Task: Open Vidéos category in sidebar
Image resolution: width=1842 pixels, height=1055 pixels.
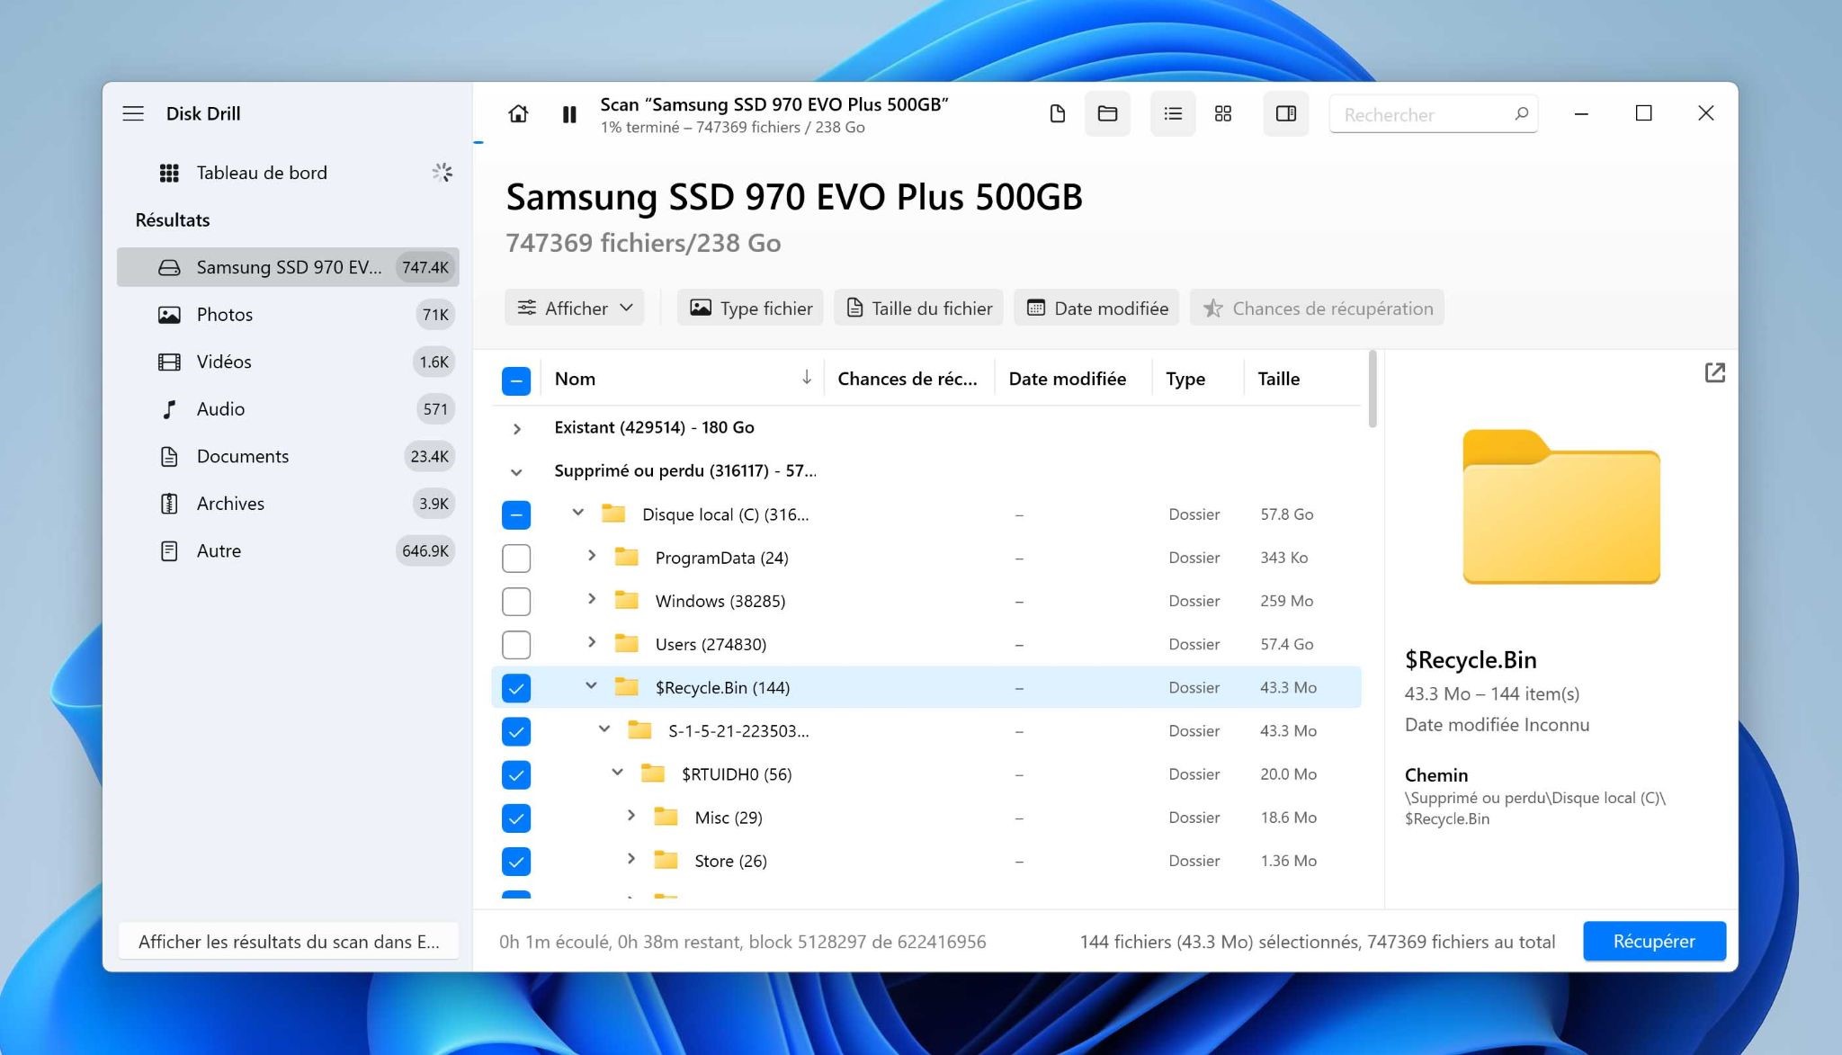Action: point(288,362)
